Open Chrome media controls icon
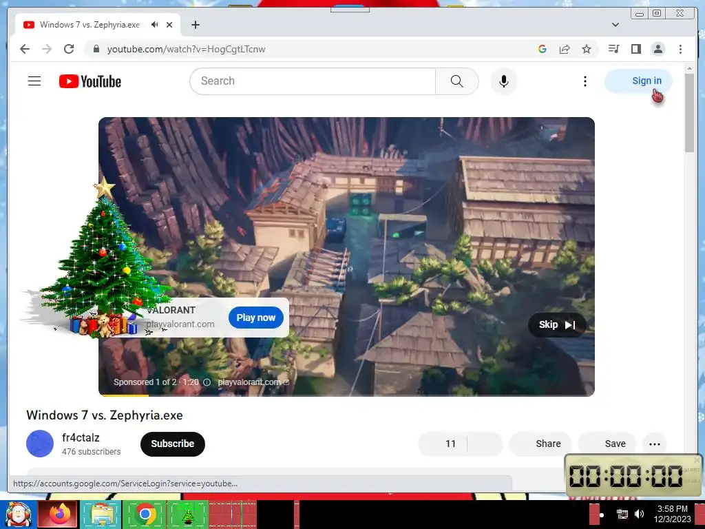 (613, 49)
